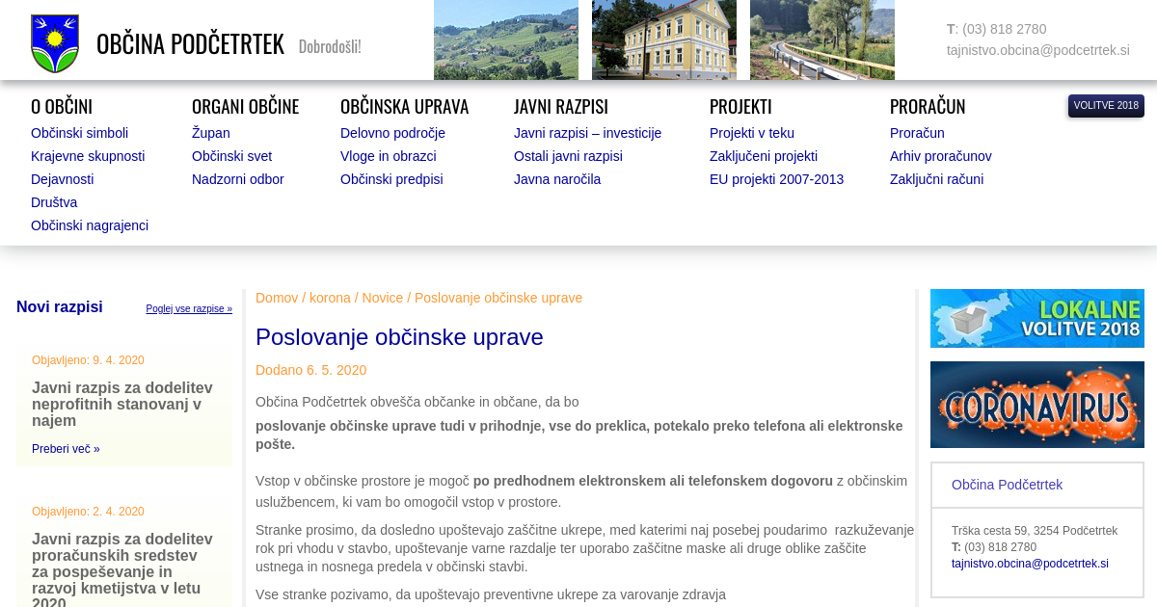Viewport: 1157px width, 607px height.
Task: Click Preberi več under neprofitnih stanovanj
Action: click(x=66, y=449)
